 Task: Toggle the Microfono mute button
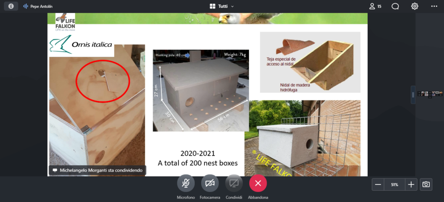tap(186, 183)
